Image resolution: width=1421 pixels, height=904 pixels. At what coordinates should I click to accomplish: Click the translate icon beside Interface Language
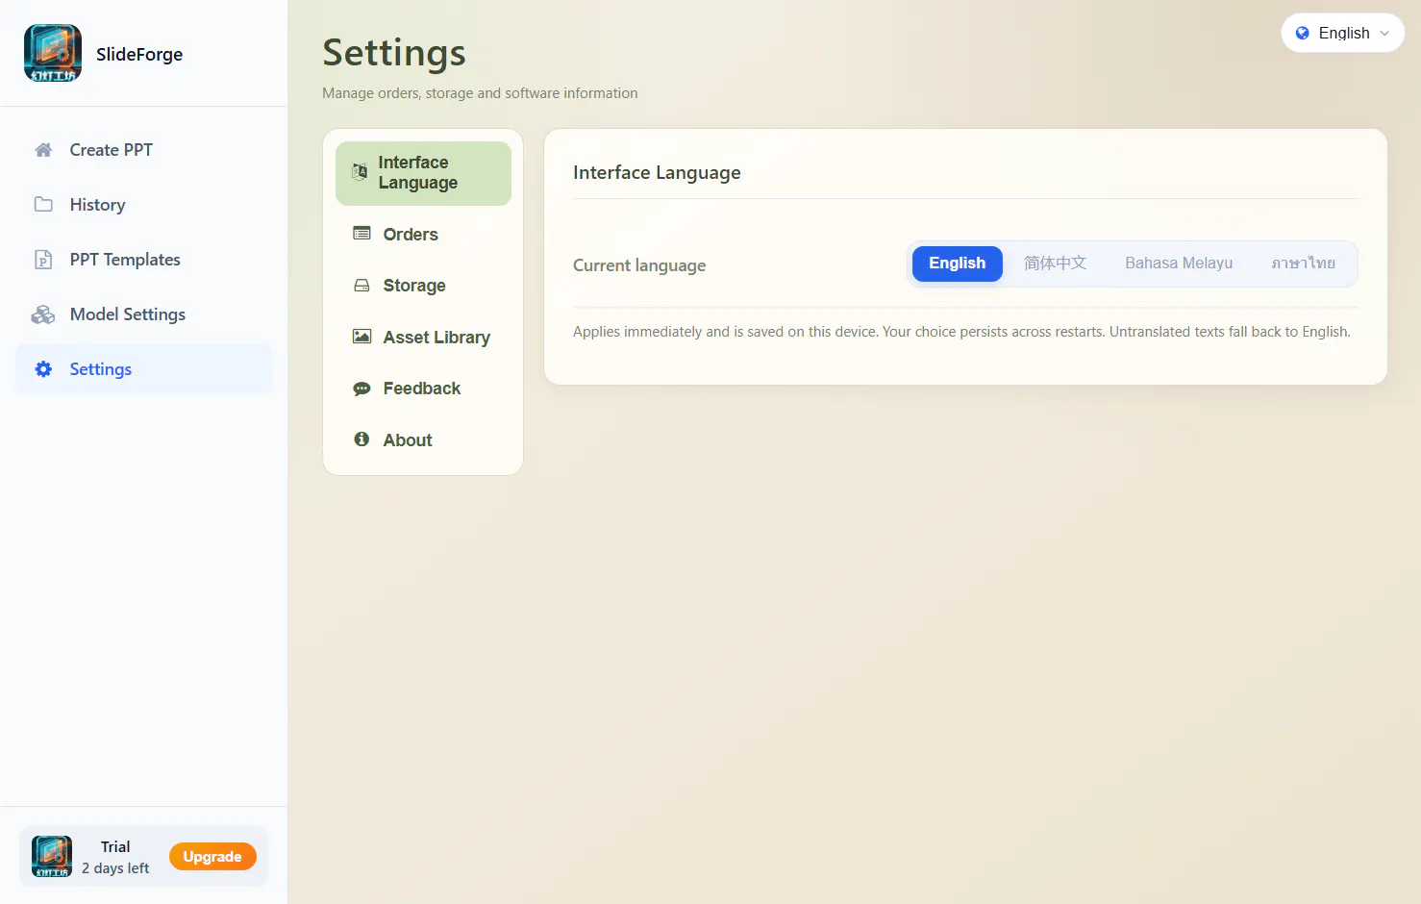[x=360, y=172]
